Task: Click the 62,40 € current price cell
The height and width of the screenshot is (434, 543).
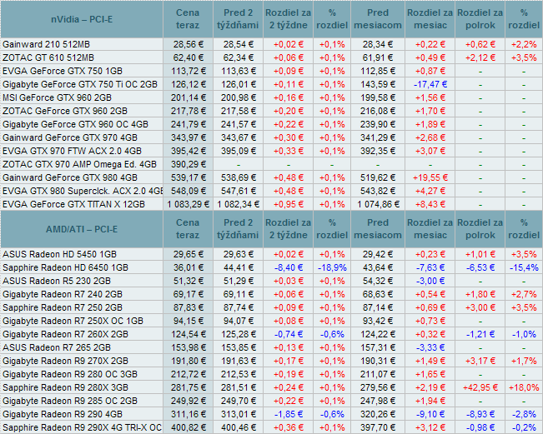Action: coord(188,57)
